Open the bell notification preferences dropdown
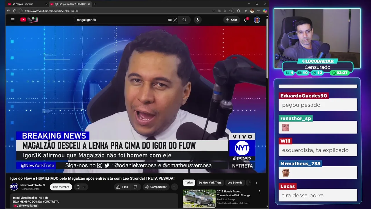 pyautogui.click(x=81, y=187)
